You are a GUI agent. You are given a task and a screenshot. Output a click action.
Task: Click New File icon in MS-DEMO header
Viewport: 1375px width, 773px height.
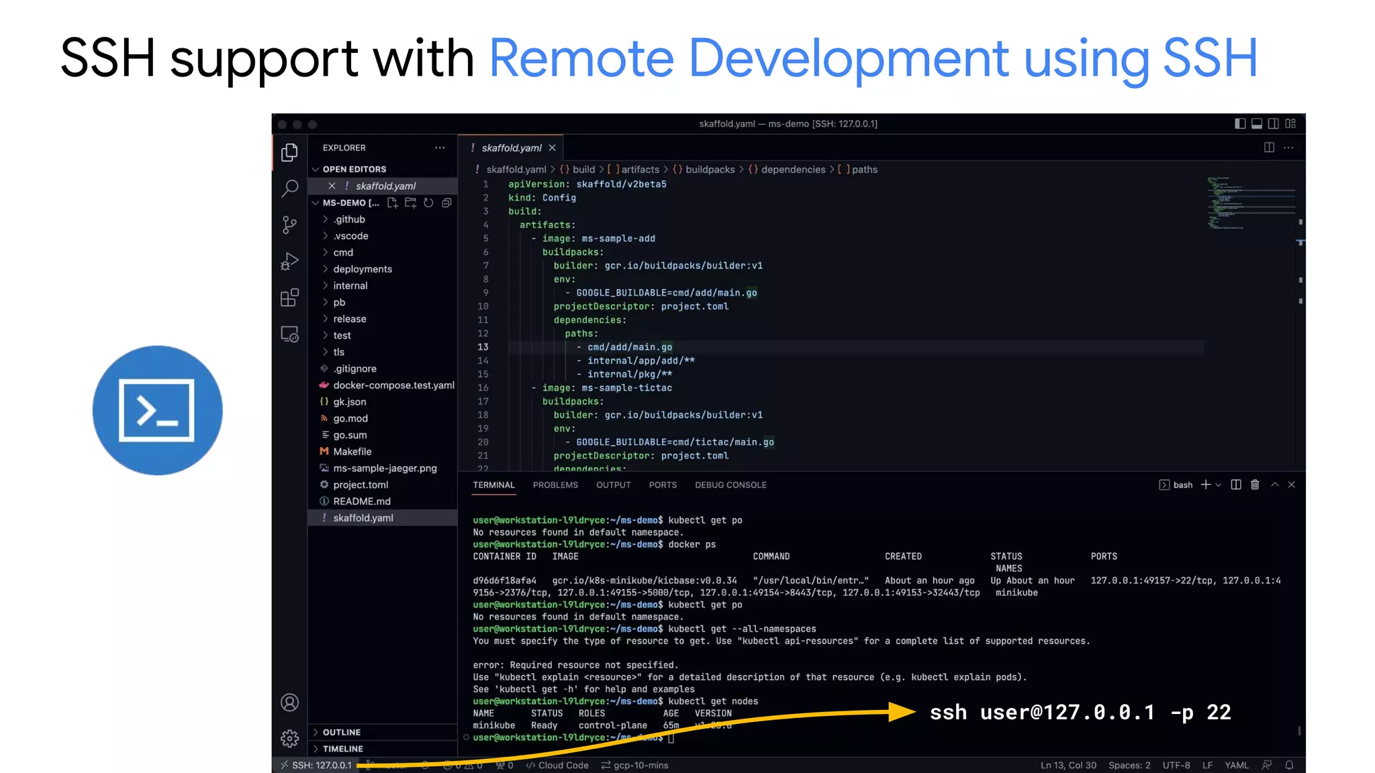[x=393, y=203]
